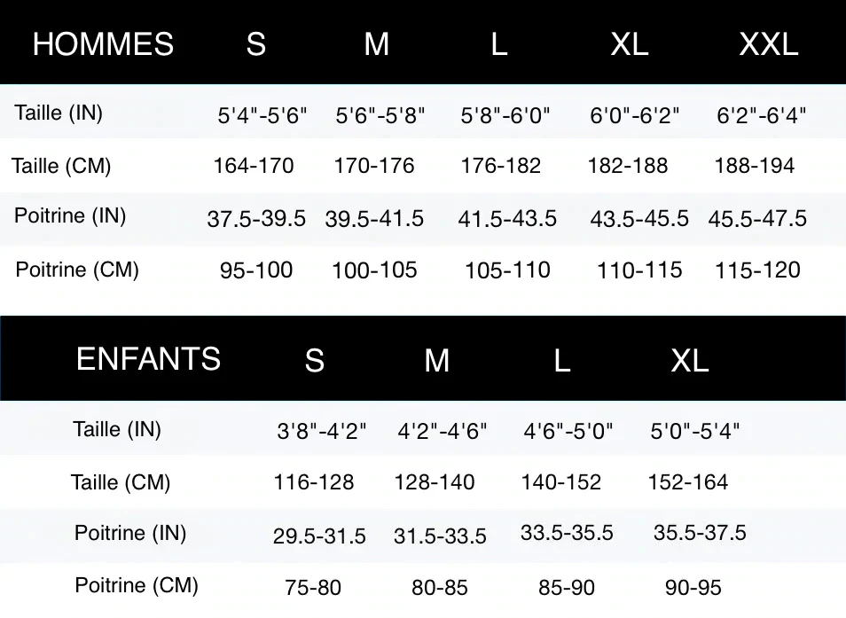Click the HOMMES Poitrine (CM) row label
The image size is (846, 618).
pos(77,269)
